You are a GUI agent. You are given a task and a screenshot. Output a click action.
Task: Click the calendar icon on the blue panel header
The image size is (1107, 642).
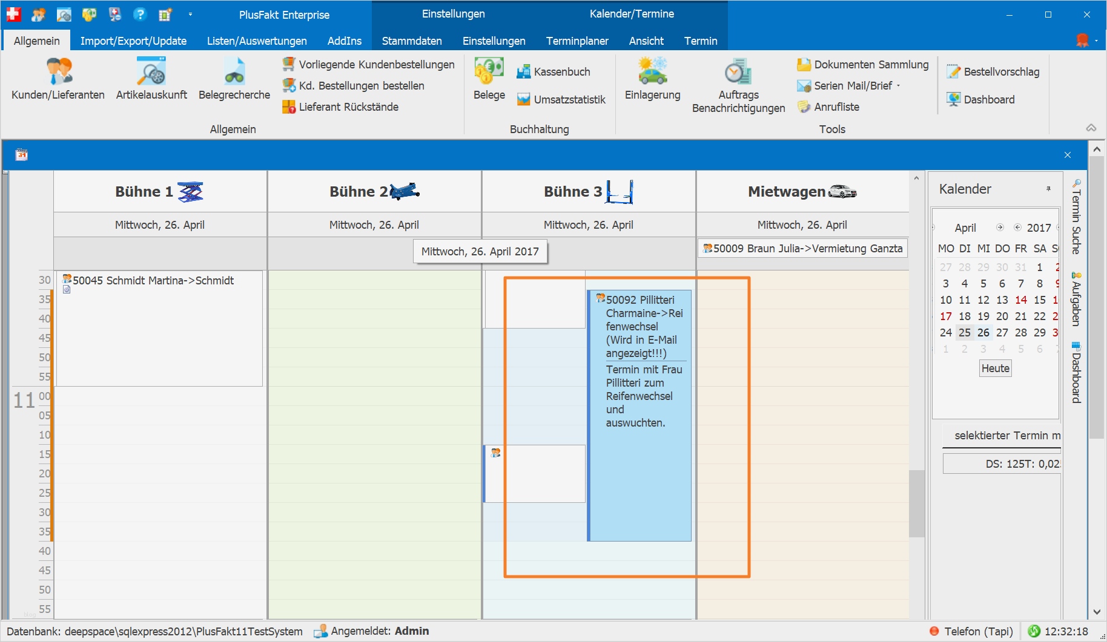click(x=22, y=154)
